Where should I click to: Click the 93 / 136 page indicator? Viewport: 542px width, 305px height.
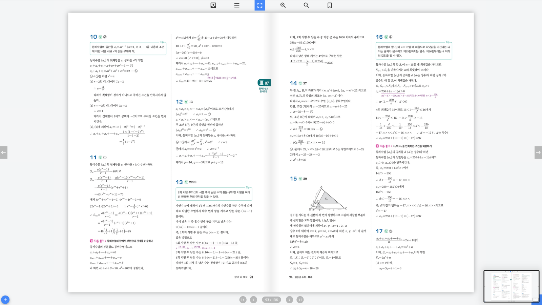tap(271, 300)
